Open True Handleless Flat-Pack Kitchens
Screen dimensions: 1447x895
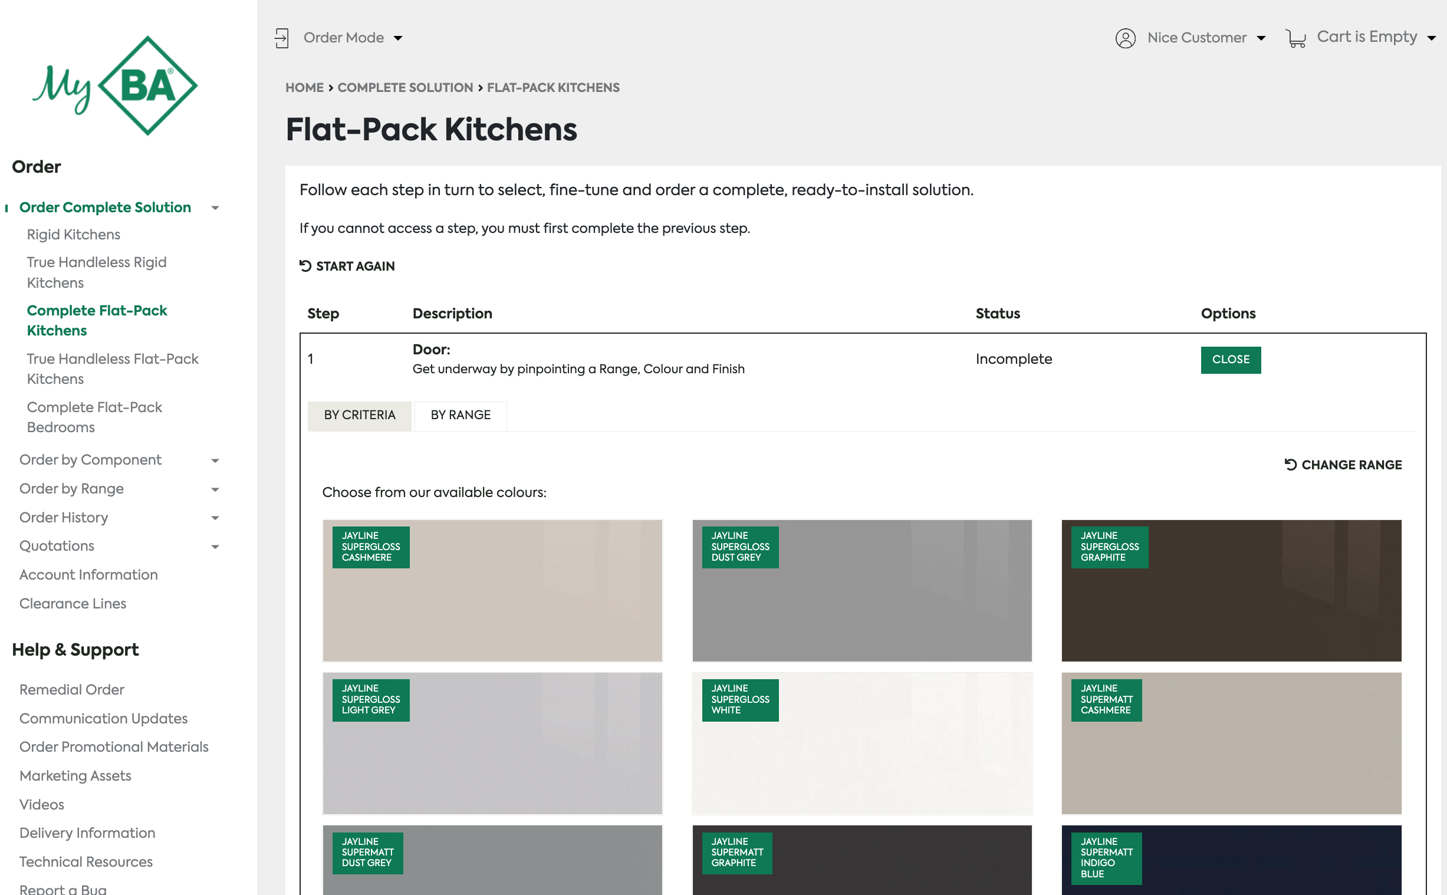[x=113, y=368]
